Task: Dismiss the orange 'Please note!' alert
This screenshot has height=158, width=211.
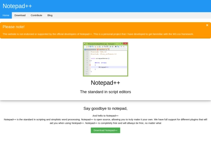Action: coord(207,25)
